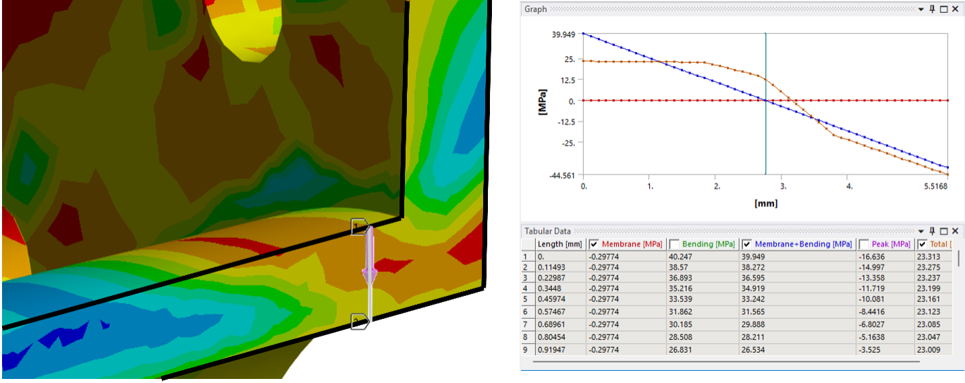Screen dimensions: 965x383
Task: Select Length cell 0.45974
Action: [x=559, y=299]
